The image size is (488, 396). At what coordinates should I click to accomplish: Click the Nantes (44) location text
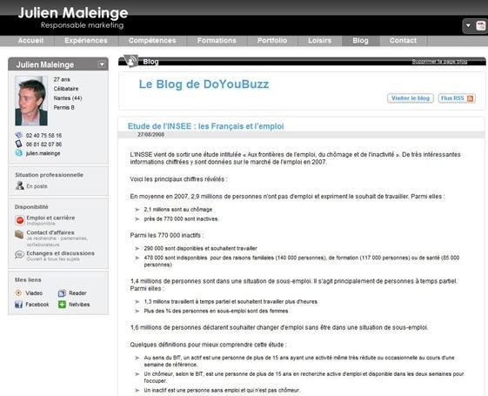tap(68, 98)
